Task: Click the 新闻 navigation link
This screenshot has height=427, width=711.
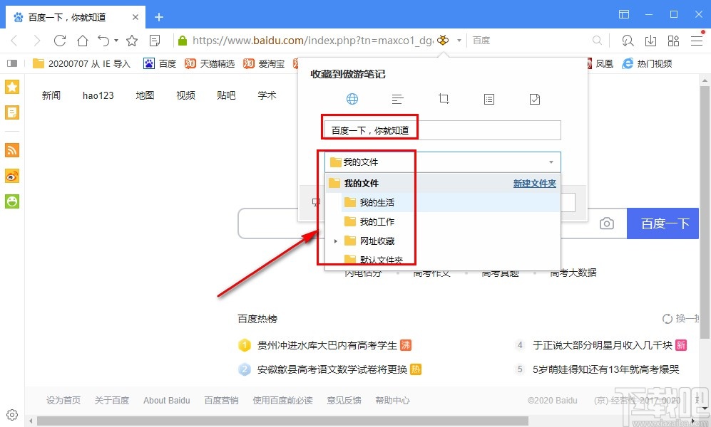Action: pyautogui.click(x=51, y=95)
